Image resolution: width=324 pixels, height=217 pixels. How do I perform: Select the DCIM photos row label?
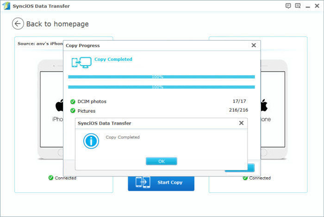coord(92,102)
